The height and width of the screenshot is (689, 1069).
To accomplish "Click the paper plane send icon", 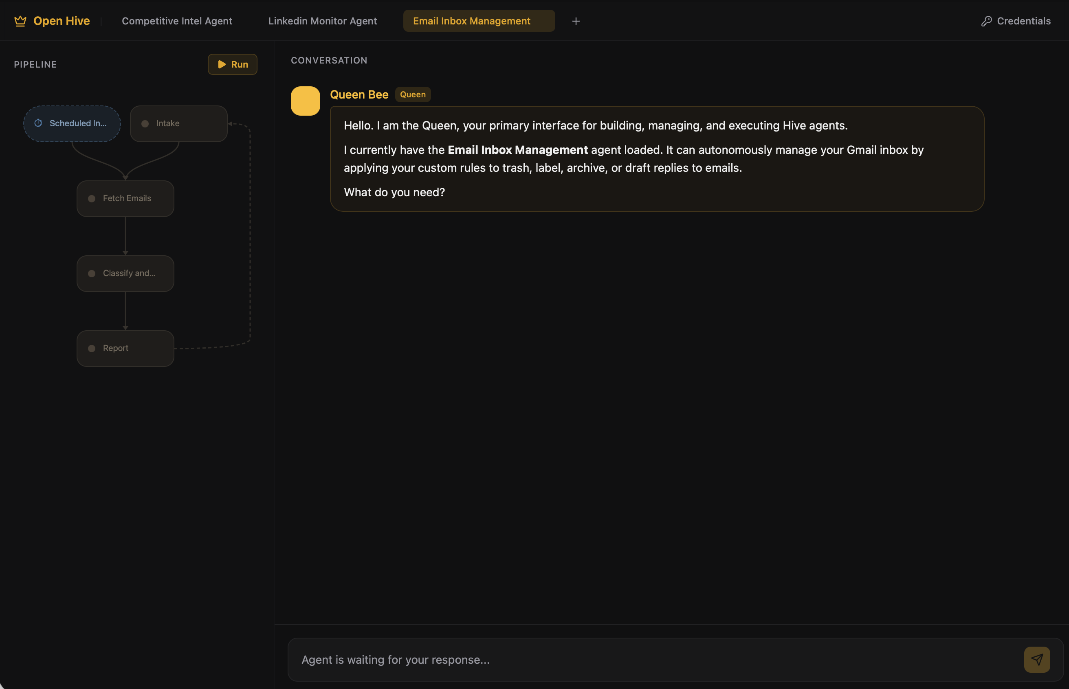I will [x=1036, y=659].
